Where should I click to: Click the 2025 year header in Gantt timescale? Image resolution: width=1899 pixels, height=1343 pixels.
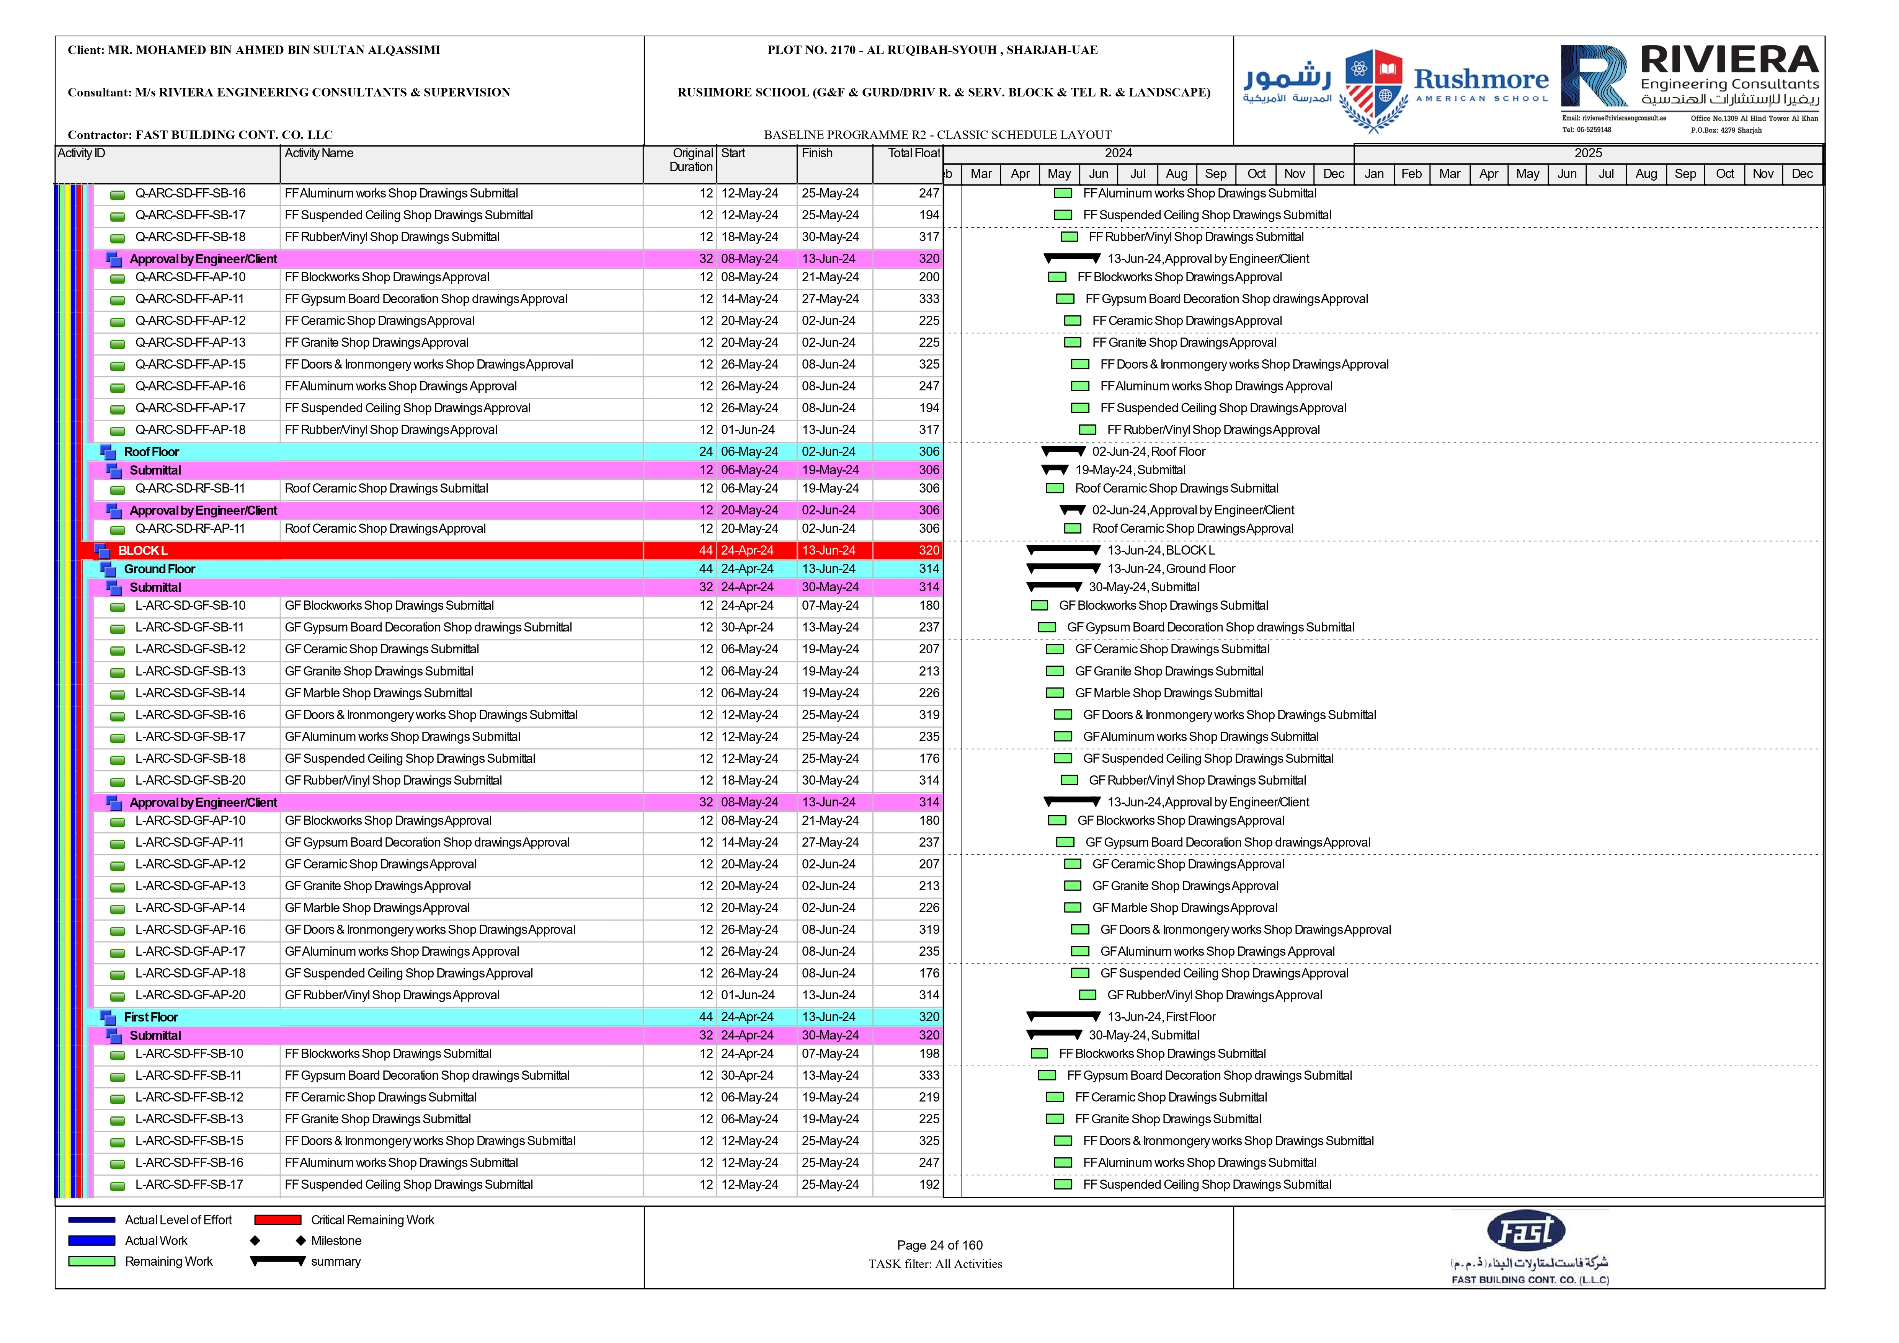(1588, 154)
